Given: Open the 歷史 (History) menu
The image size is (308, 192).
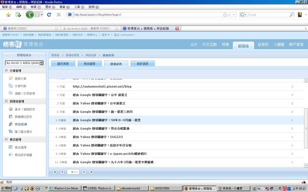Looking at the screenshot, I should [x=50, y=7].
